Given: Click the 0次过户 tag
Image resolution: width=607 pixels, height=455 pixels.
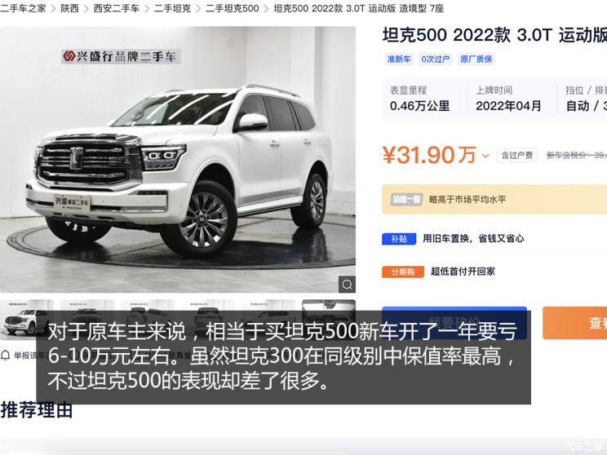Looking at the screenshot, I should [x=435, y=60].
